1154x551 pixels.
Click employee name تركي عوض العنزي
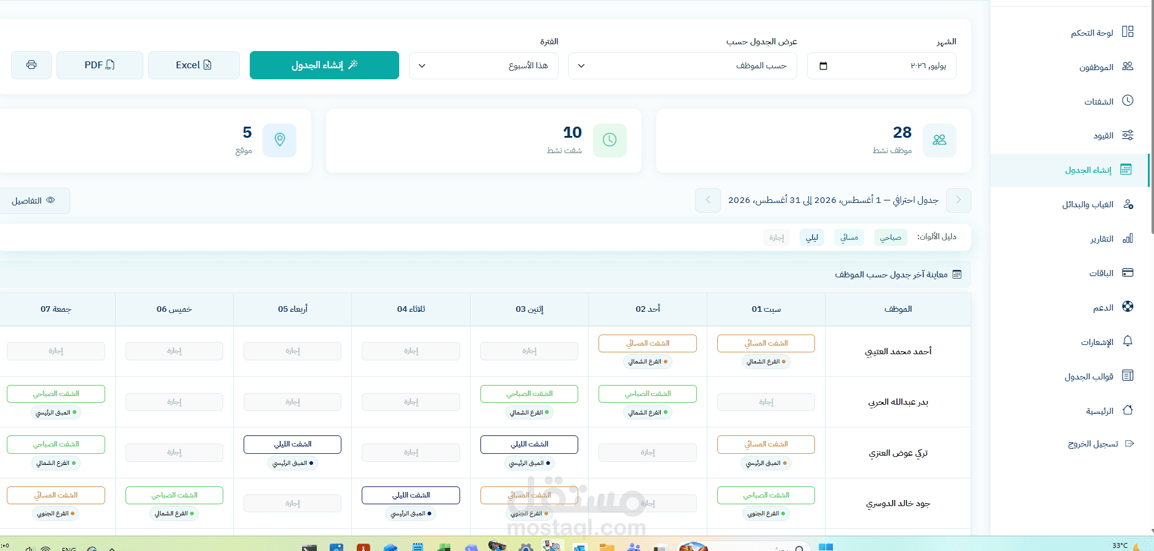coord(898,453)
